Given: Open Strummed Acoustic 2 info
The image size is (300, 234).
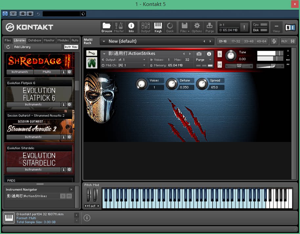Looking at the screenshot, I should [x=64, y=137].
